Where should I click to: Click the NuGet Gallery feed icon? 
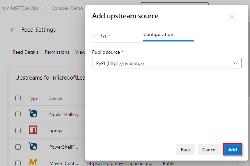[33, 114]
